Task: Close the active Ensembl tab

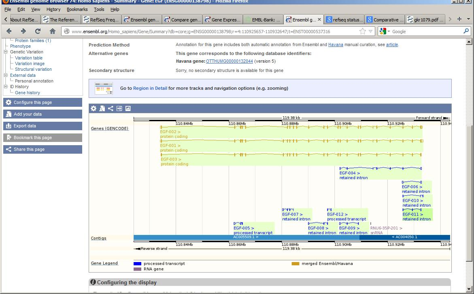Action: pos(319,19)
